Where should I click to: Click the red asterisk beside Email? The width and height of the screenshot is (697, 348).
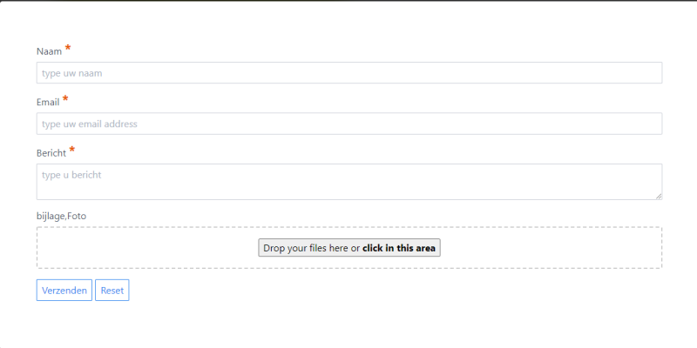(x=65, y=99)
